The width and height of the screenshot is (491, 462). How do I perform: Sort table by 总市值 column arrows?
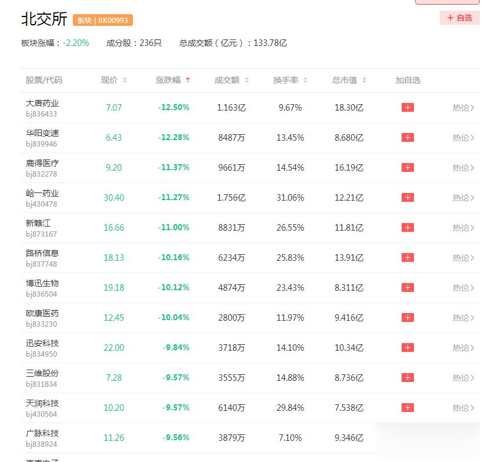pos(364,80)
